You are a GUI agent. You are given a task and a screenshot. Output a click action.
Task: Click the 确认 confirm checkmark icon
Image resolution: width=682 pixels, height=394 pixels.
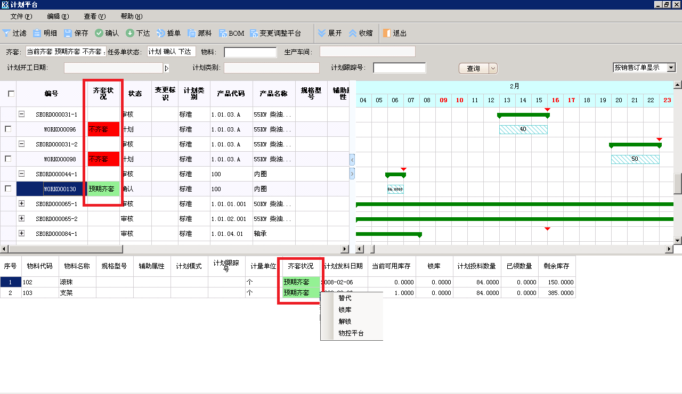[99, 33]
